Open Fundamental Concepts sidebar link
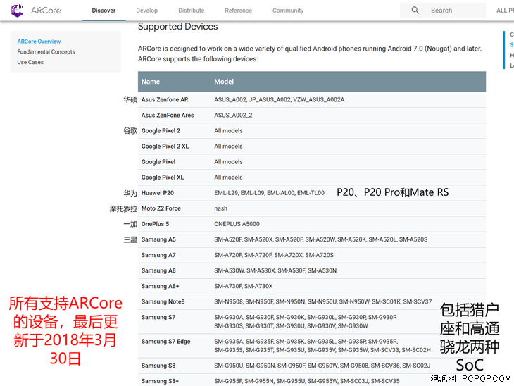 (x=46, y=52)
